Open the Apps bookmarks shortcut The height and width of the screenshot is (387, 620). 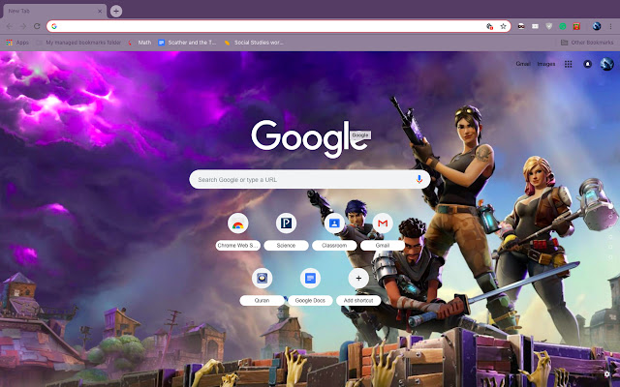[x=17, y=43]
